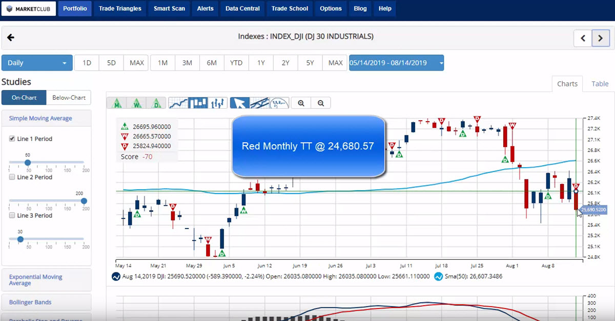Select the Monthly trade triangle icon
615x321 pixels.
coord(116,102)
